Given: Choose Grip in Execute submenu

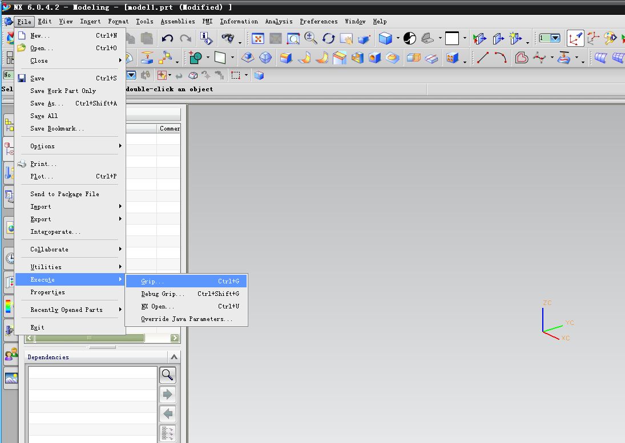Looking at the screenshot, I should [187, 282].
